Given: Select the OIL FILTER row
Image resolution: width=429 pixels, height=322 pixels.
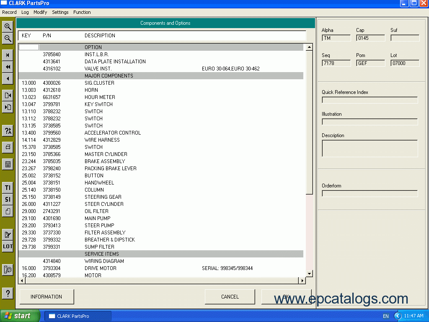Looking at the screenshot, I should [161, 211].
